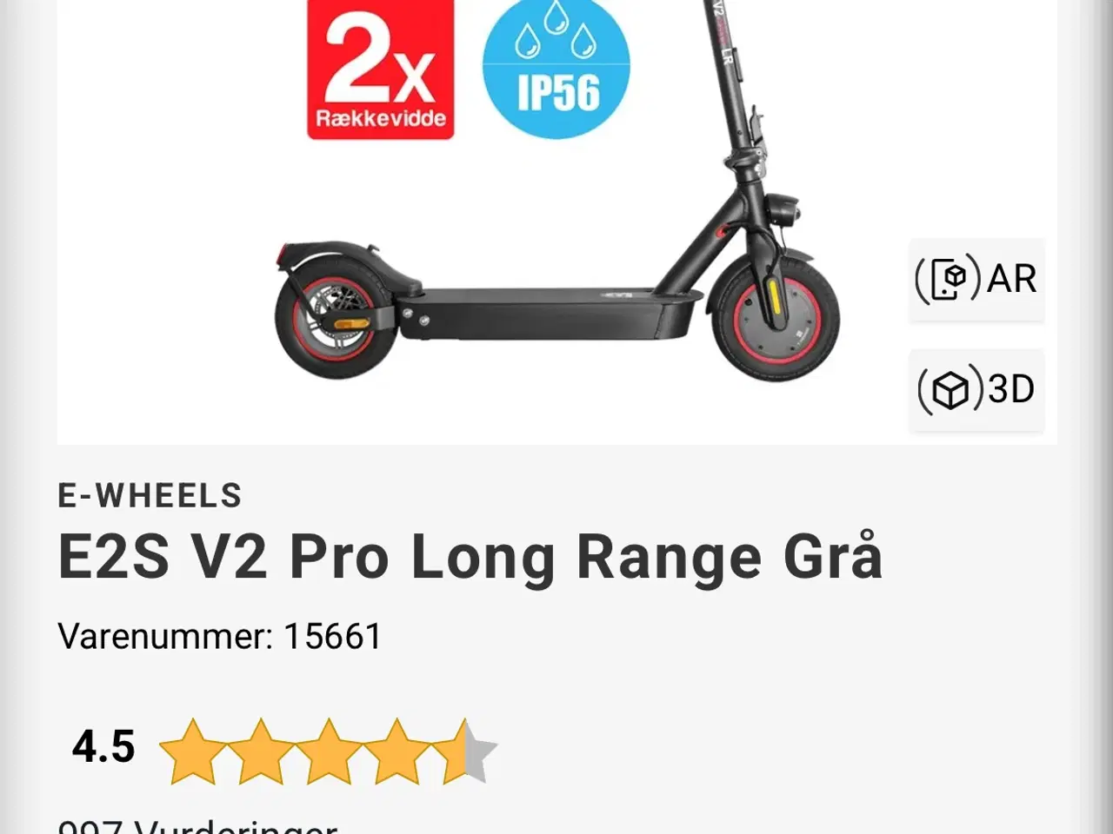1113x834 pixels.
Task: Click the scooter product image
Action: click(556, 191)
